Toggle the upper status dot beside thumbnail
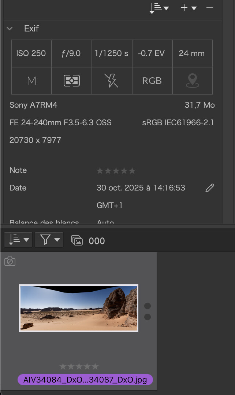Viewport: 235px width, 395px height. coord(148,306)
